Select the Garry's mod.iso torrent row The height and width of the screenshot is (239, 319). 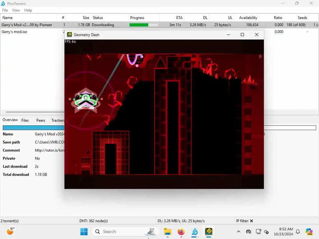pos(14,32)
